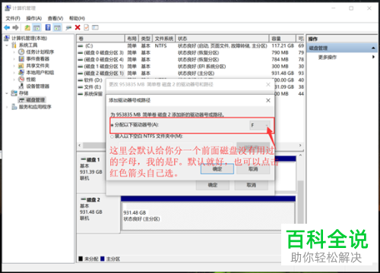Open 性能 via its gauge icon
Image resolution: width=380 pixels, height=273 pixels.
click(x=21, y=80)
